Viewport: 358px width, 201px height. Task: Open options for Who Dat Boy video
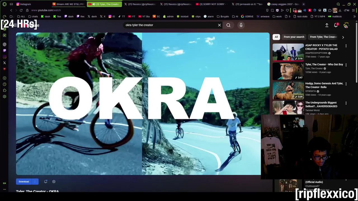346,65
